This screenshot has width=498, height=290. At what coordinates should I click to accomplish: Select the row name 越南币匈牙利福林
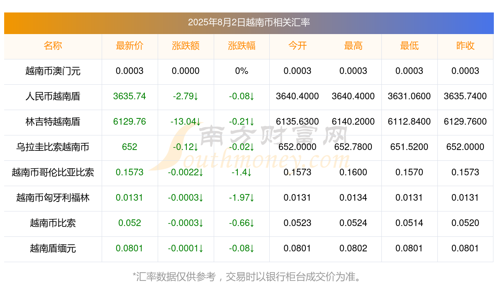coord(53,198)
